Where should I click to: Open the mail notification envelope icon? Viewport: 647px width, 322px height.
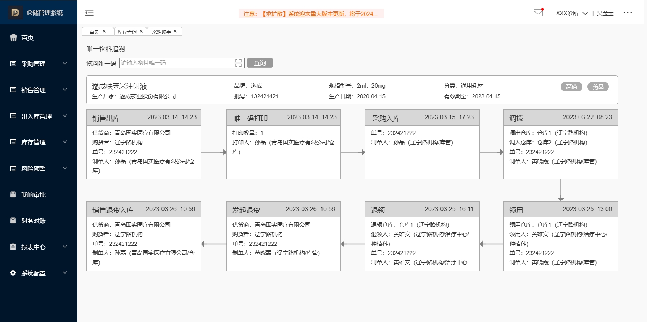coord(538,13)
